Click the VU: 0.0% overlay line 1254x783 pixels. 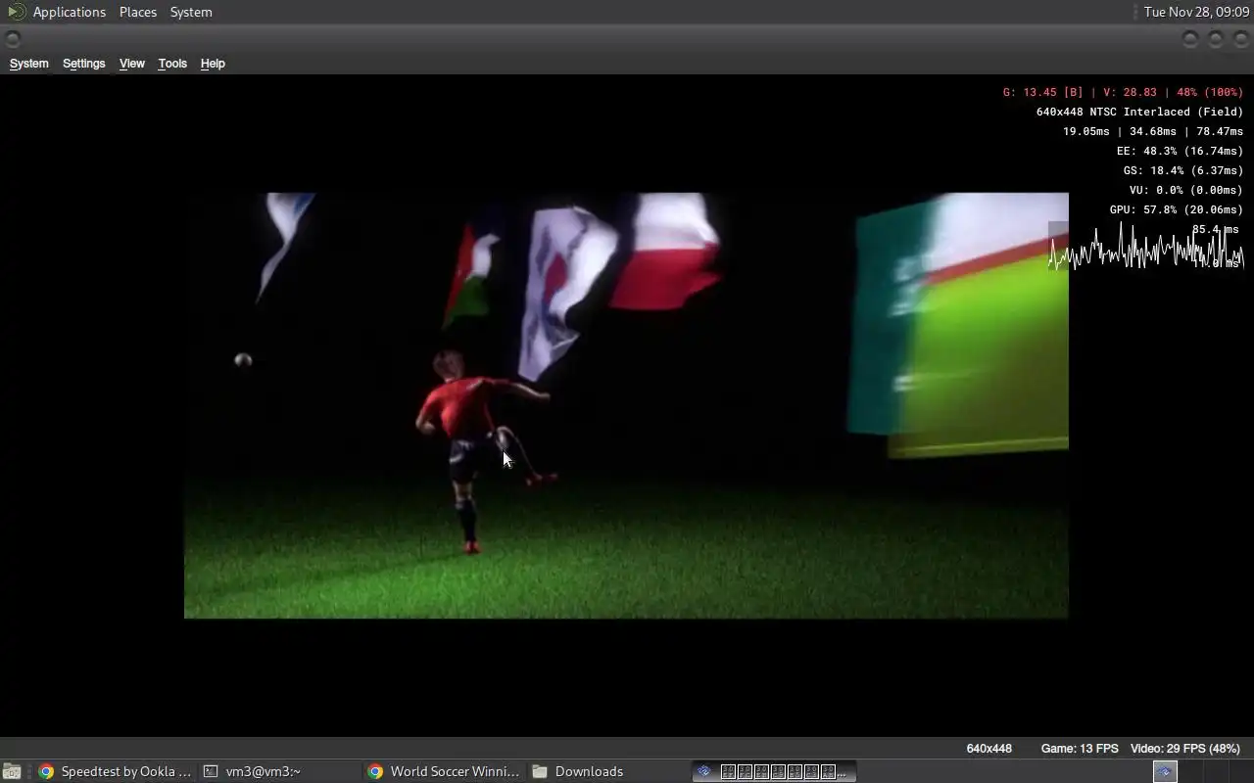(1186, 190)
